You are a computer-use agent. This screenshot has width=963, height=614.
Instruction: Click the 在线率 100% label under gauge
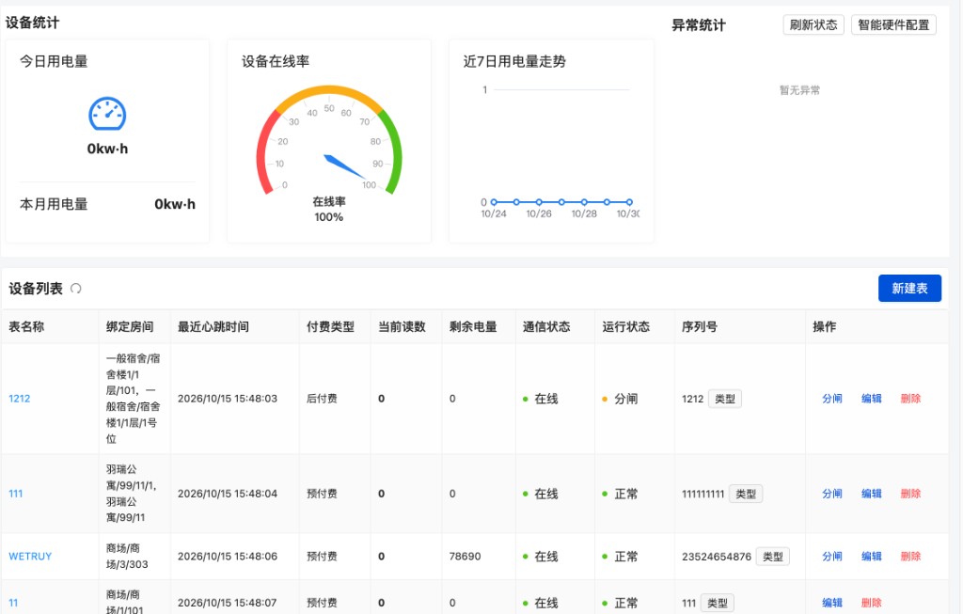pos(328,210)
